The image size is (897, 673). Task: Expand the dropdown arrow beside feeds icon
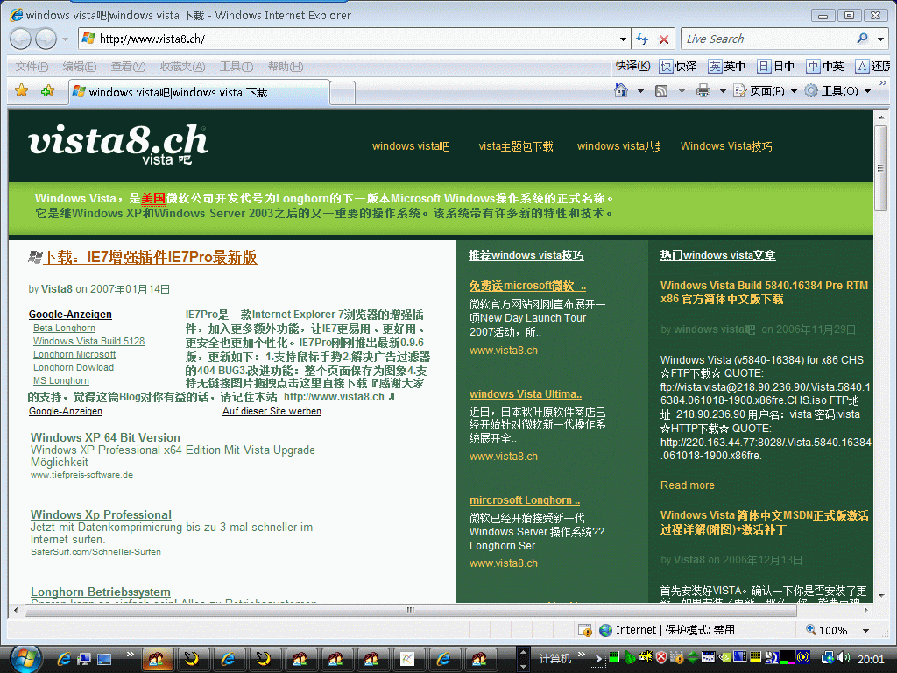[x=682, y=90]
